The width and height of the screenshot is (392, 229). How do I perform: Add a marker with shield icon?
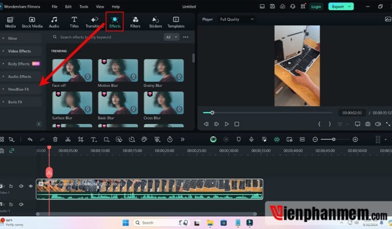click(238, 140)
